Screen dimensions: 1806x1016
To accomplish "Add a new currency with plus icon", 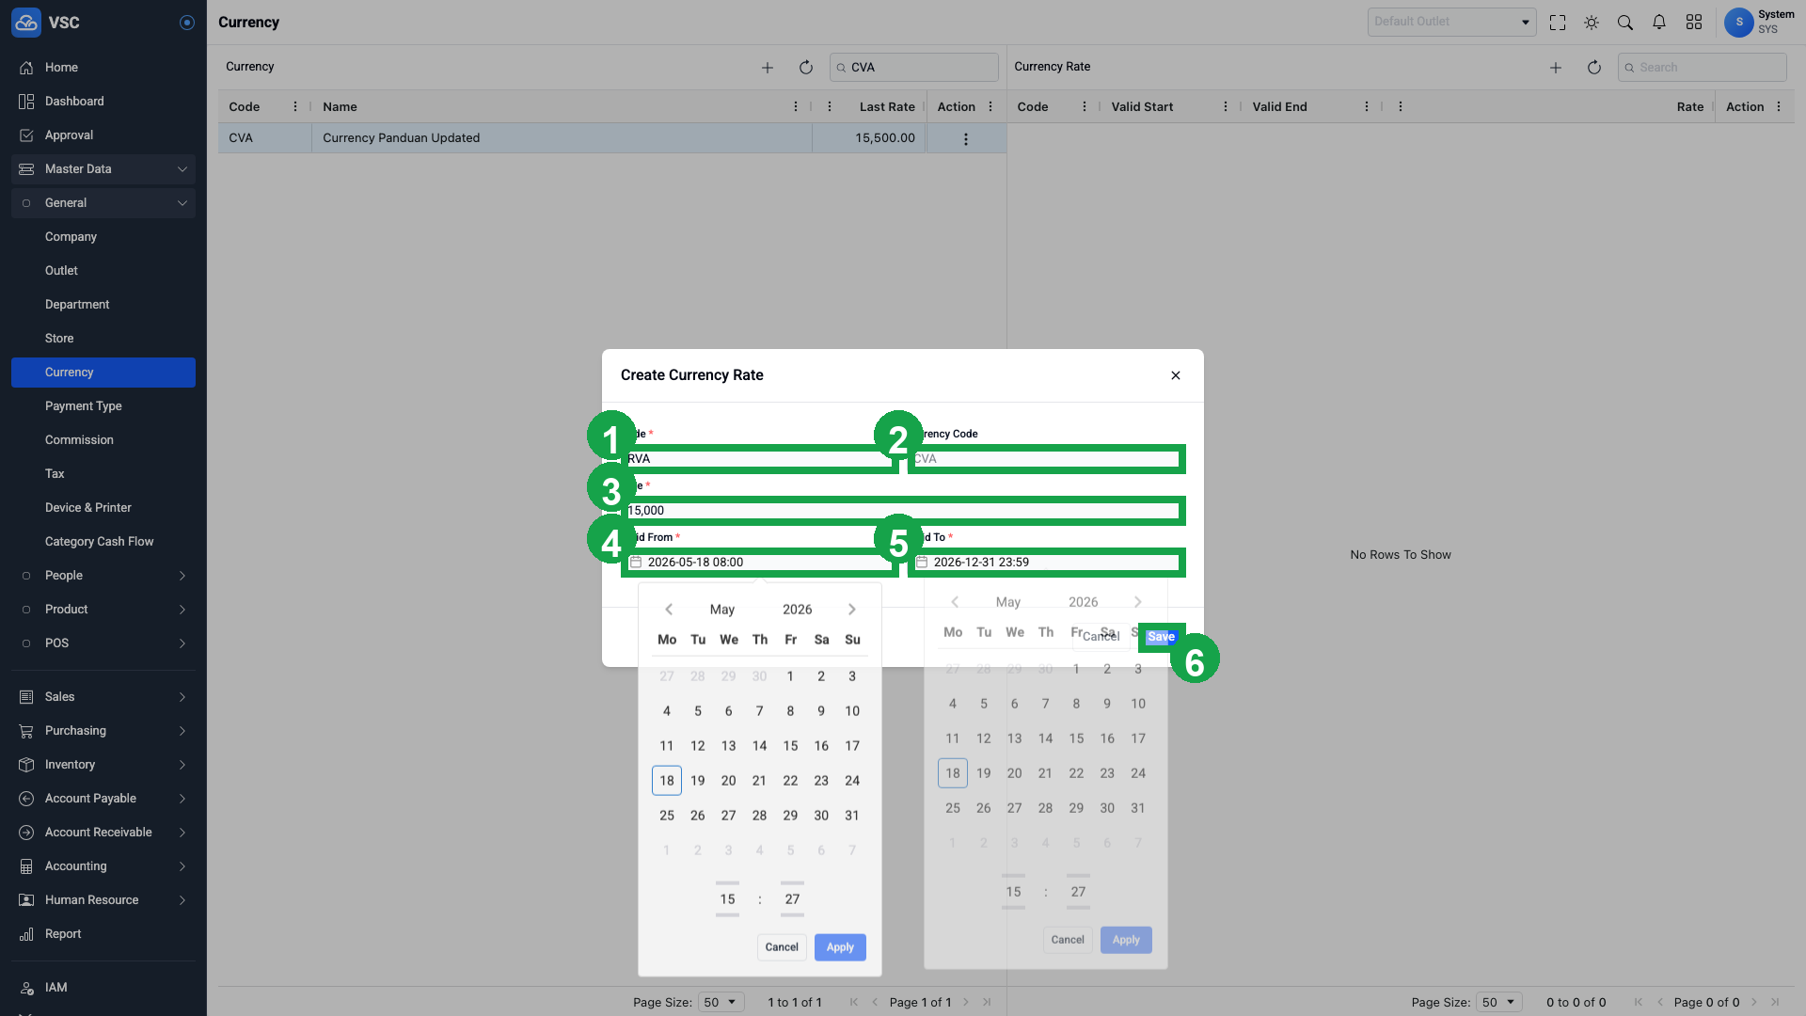I will pos(768,68).
